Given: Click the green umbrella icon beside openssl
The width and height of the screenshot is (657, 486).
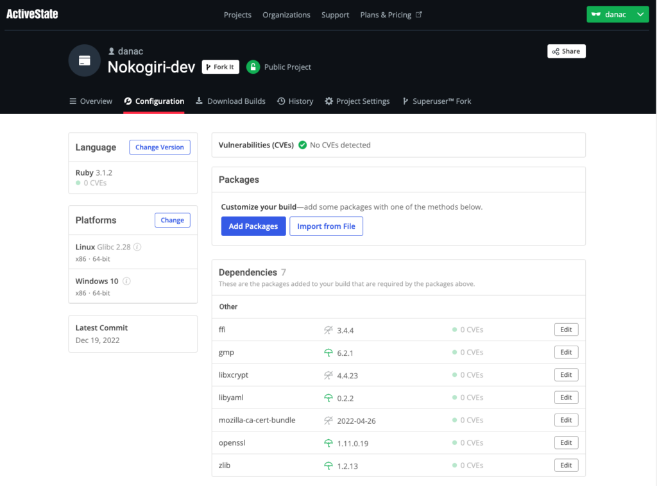Looking at the screenshot, I should [327, 442].
